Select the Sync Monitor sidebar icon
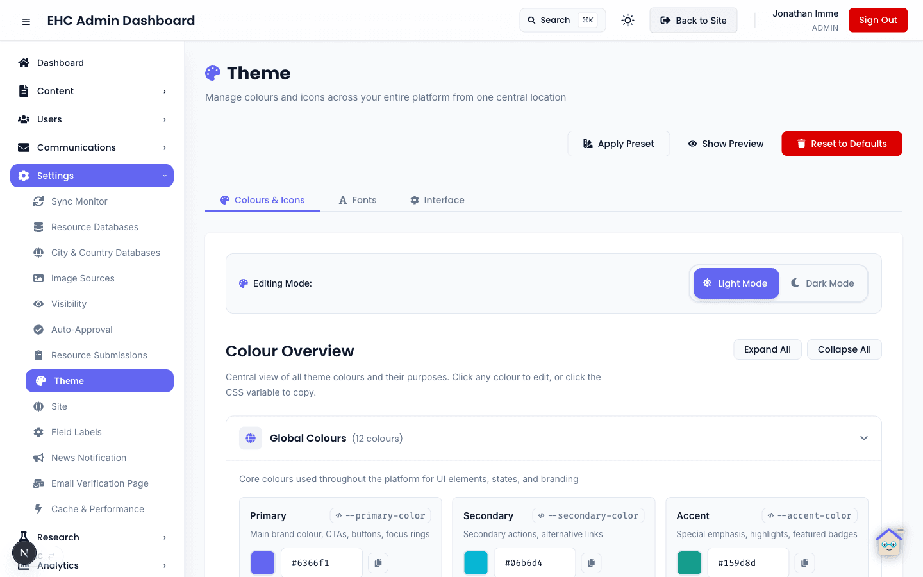This screenshot has height=577, width=923. [x=38, y=201]
